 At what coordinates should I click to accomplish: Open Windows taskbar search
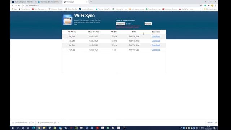pos(18,128)
